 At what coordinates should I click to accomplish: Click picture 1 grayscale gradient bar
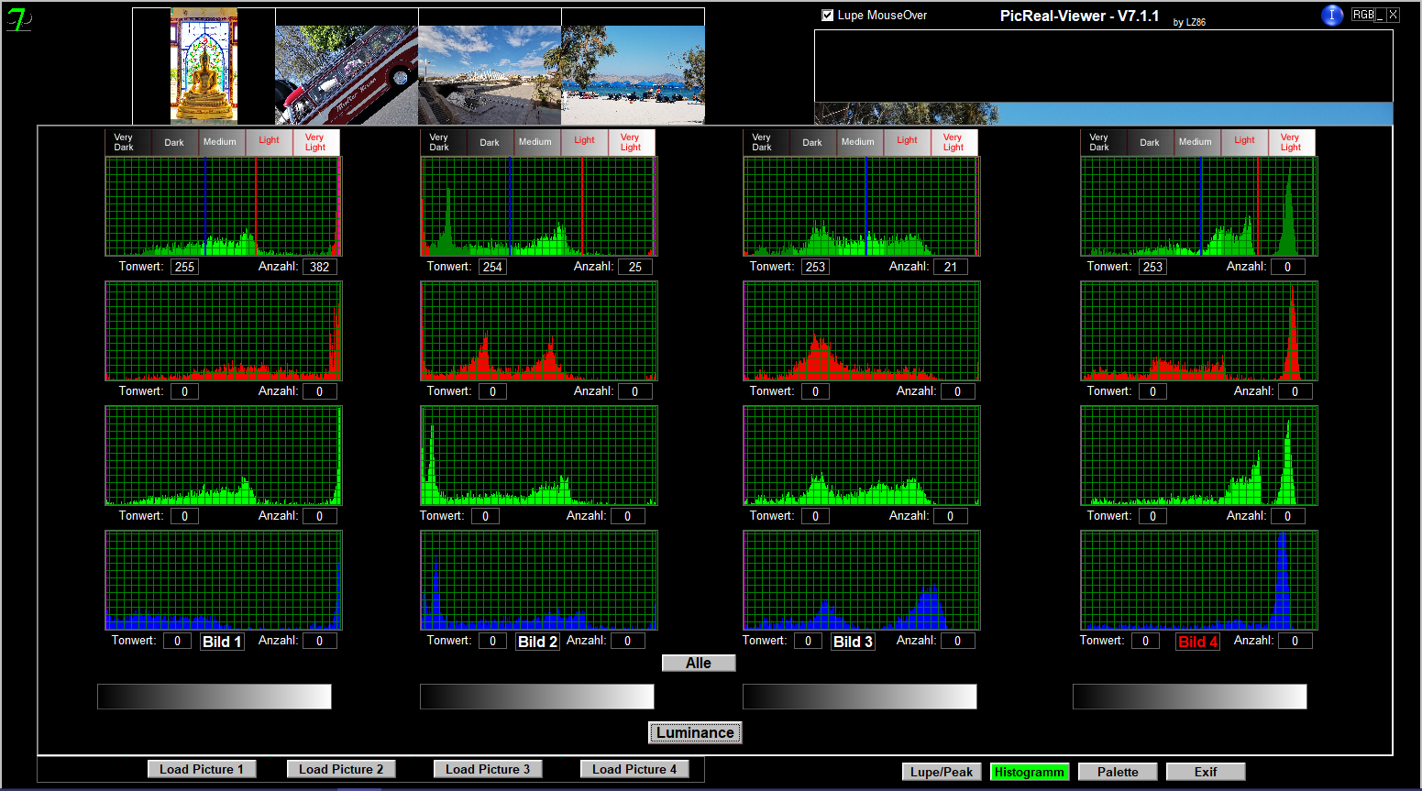tap(215, 697)
